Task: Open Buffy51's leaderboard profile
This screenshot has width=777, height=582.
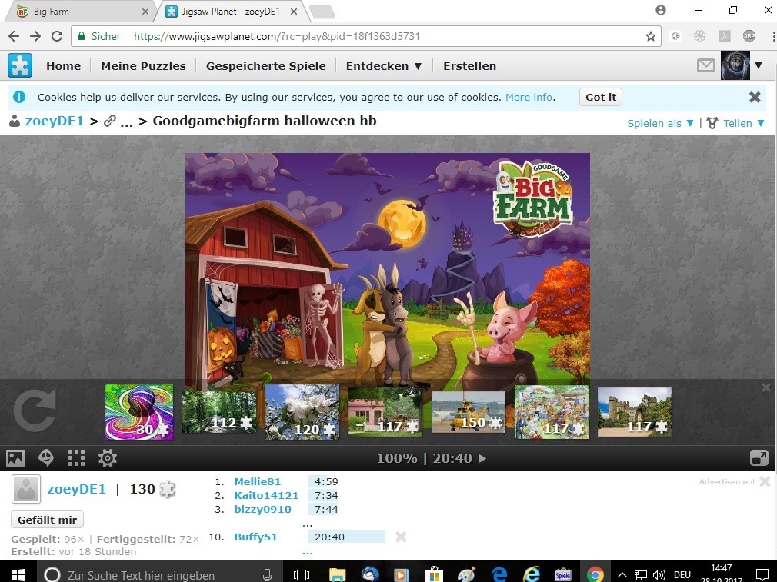Action: click(255, 537)
